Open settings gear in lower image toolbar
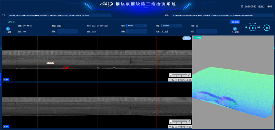275x130 pixels. pos(190,127)
